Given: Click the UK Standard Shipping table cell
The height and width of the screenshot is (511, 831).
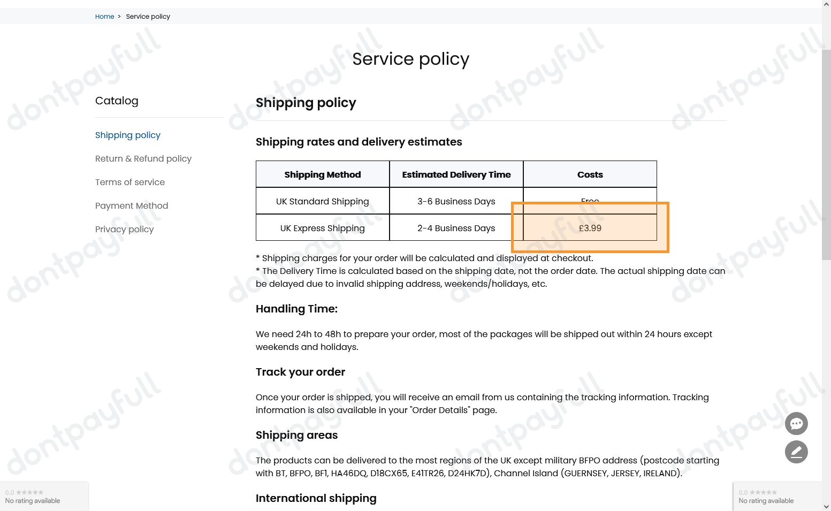Looking at the screenshot, I should click(x=323, y=201).
